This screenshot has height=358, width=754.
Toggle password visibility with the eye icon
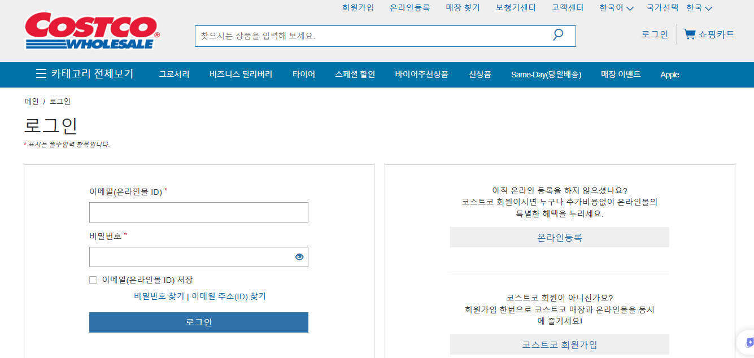(x=300, y=256)
